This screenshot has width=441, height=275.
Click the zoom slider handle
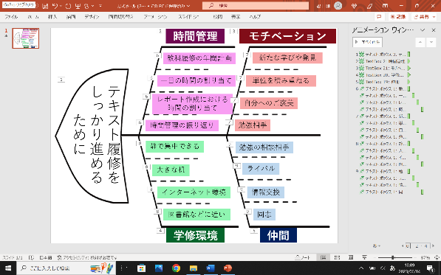point(393,257)
